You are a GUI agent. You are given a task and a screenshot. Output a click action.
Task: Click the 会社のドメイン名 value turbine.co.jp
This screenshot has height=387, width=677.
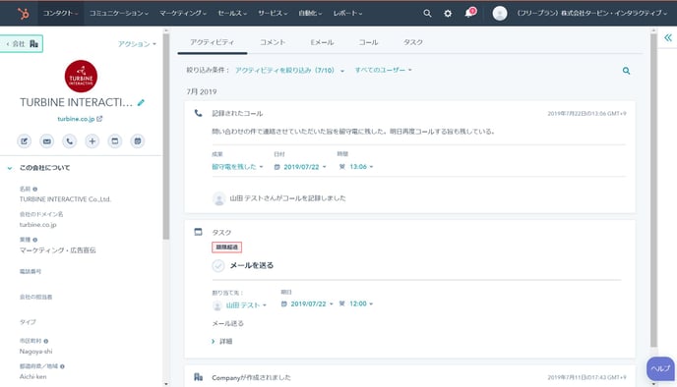coord(38,225)
